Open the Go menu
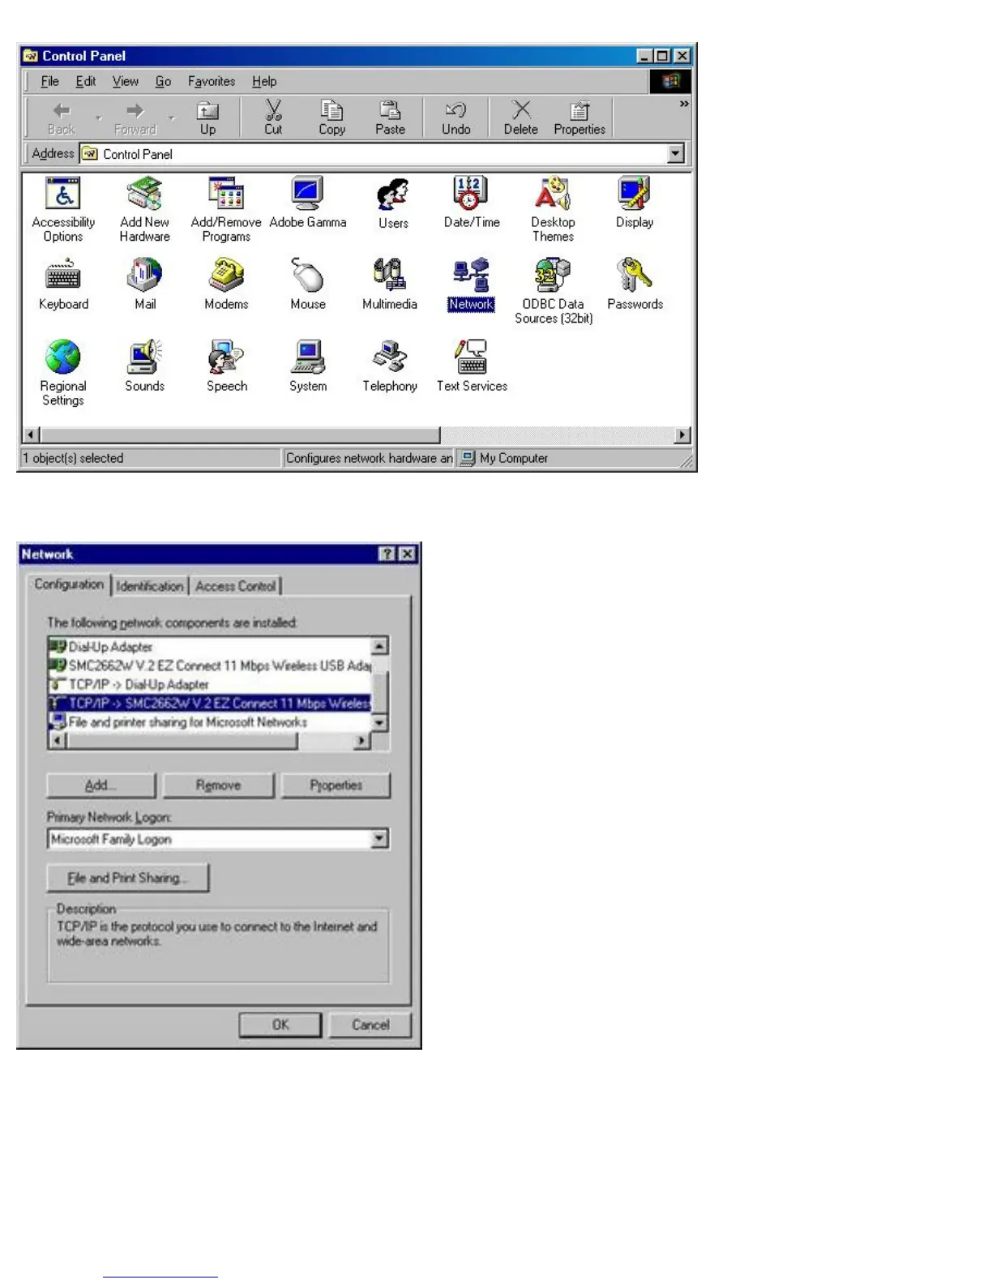 coord(163,81)
